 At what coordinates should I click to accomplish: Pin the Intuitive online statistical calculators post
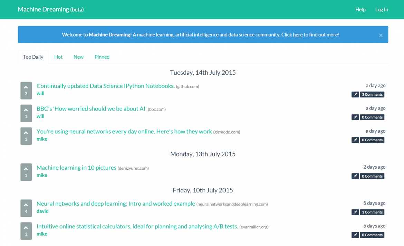point(355,235)
